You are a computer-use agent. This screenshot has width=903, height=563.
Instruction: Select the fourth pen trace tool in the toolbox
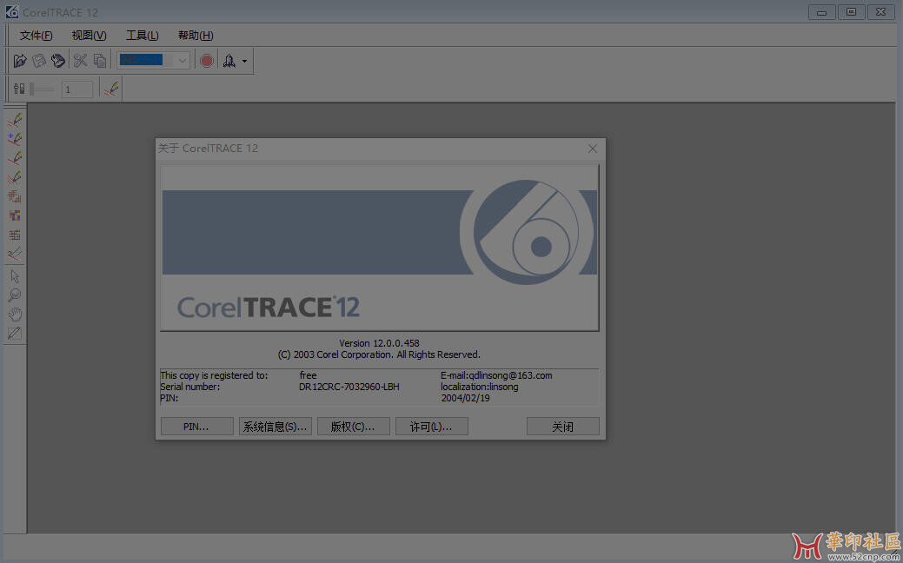[x=15, y=178]
